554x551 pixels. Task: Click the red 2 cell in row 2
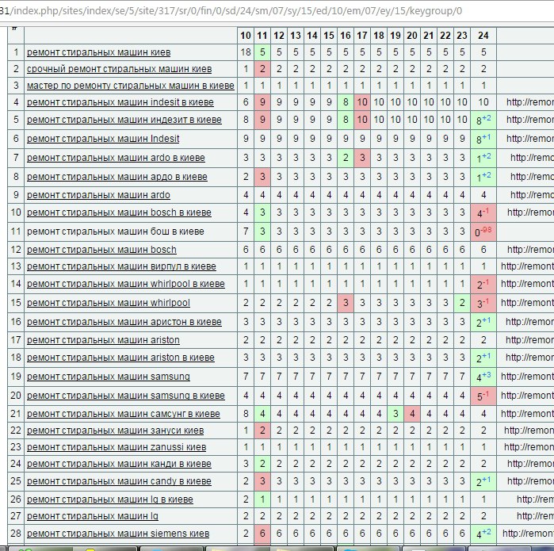262,69
